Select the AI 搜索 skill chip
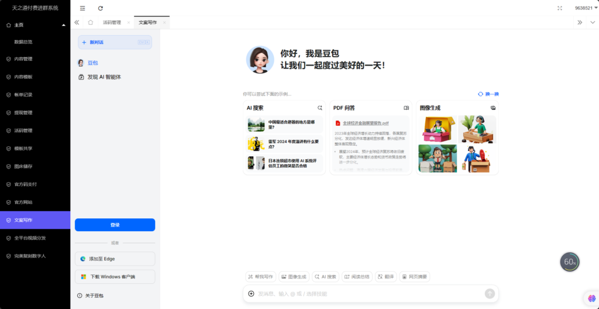The image size is (599, 309). pos(325,276)
